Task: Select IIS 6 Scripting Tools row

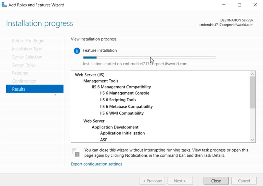Action: [x=118, y=100]
